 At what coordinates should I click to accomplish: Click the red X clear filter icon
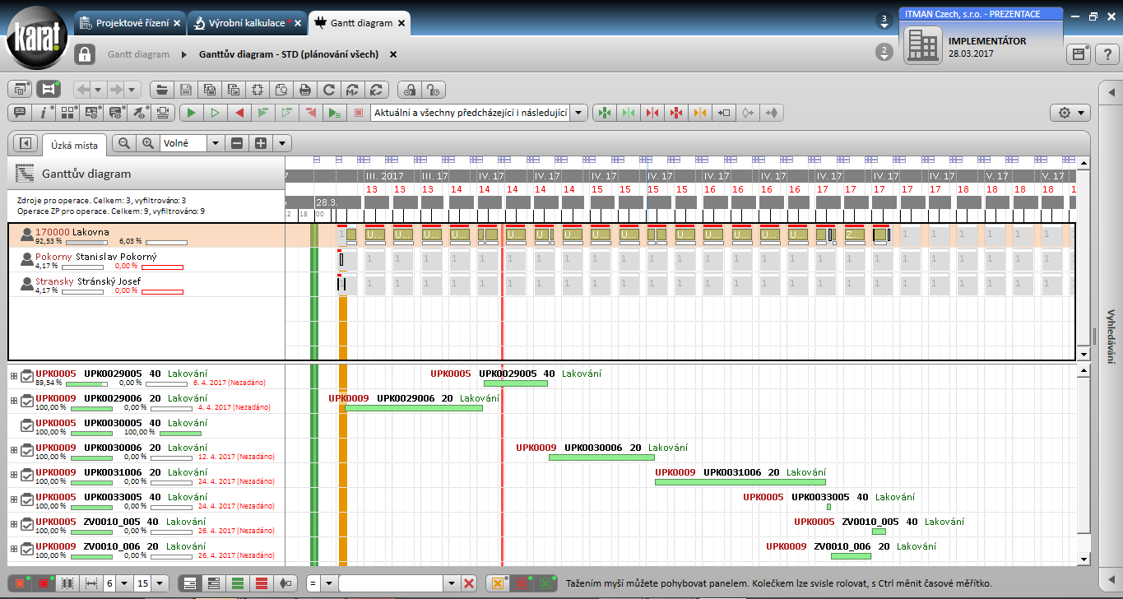click(469, 583)
